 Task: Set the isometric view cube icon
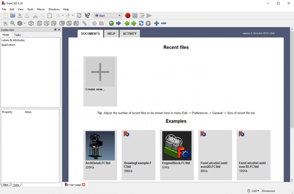(x=31, y=23)
